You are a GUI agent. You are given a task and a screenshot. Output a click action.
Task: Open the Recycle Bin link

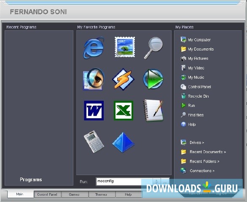coord(199,96)
